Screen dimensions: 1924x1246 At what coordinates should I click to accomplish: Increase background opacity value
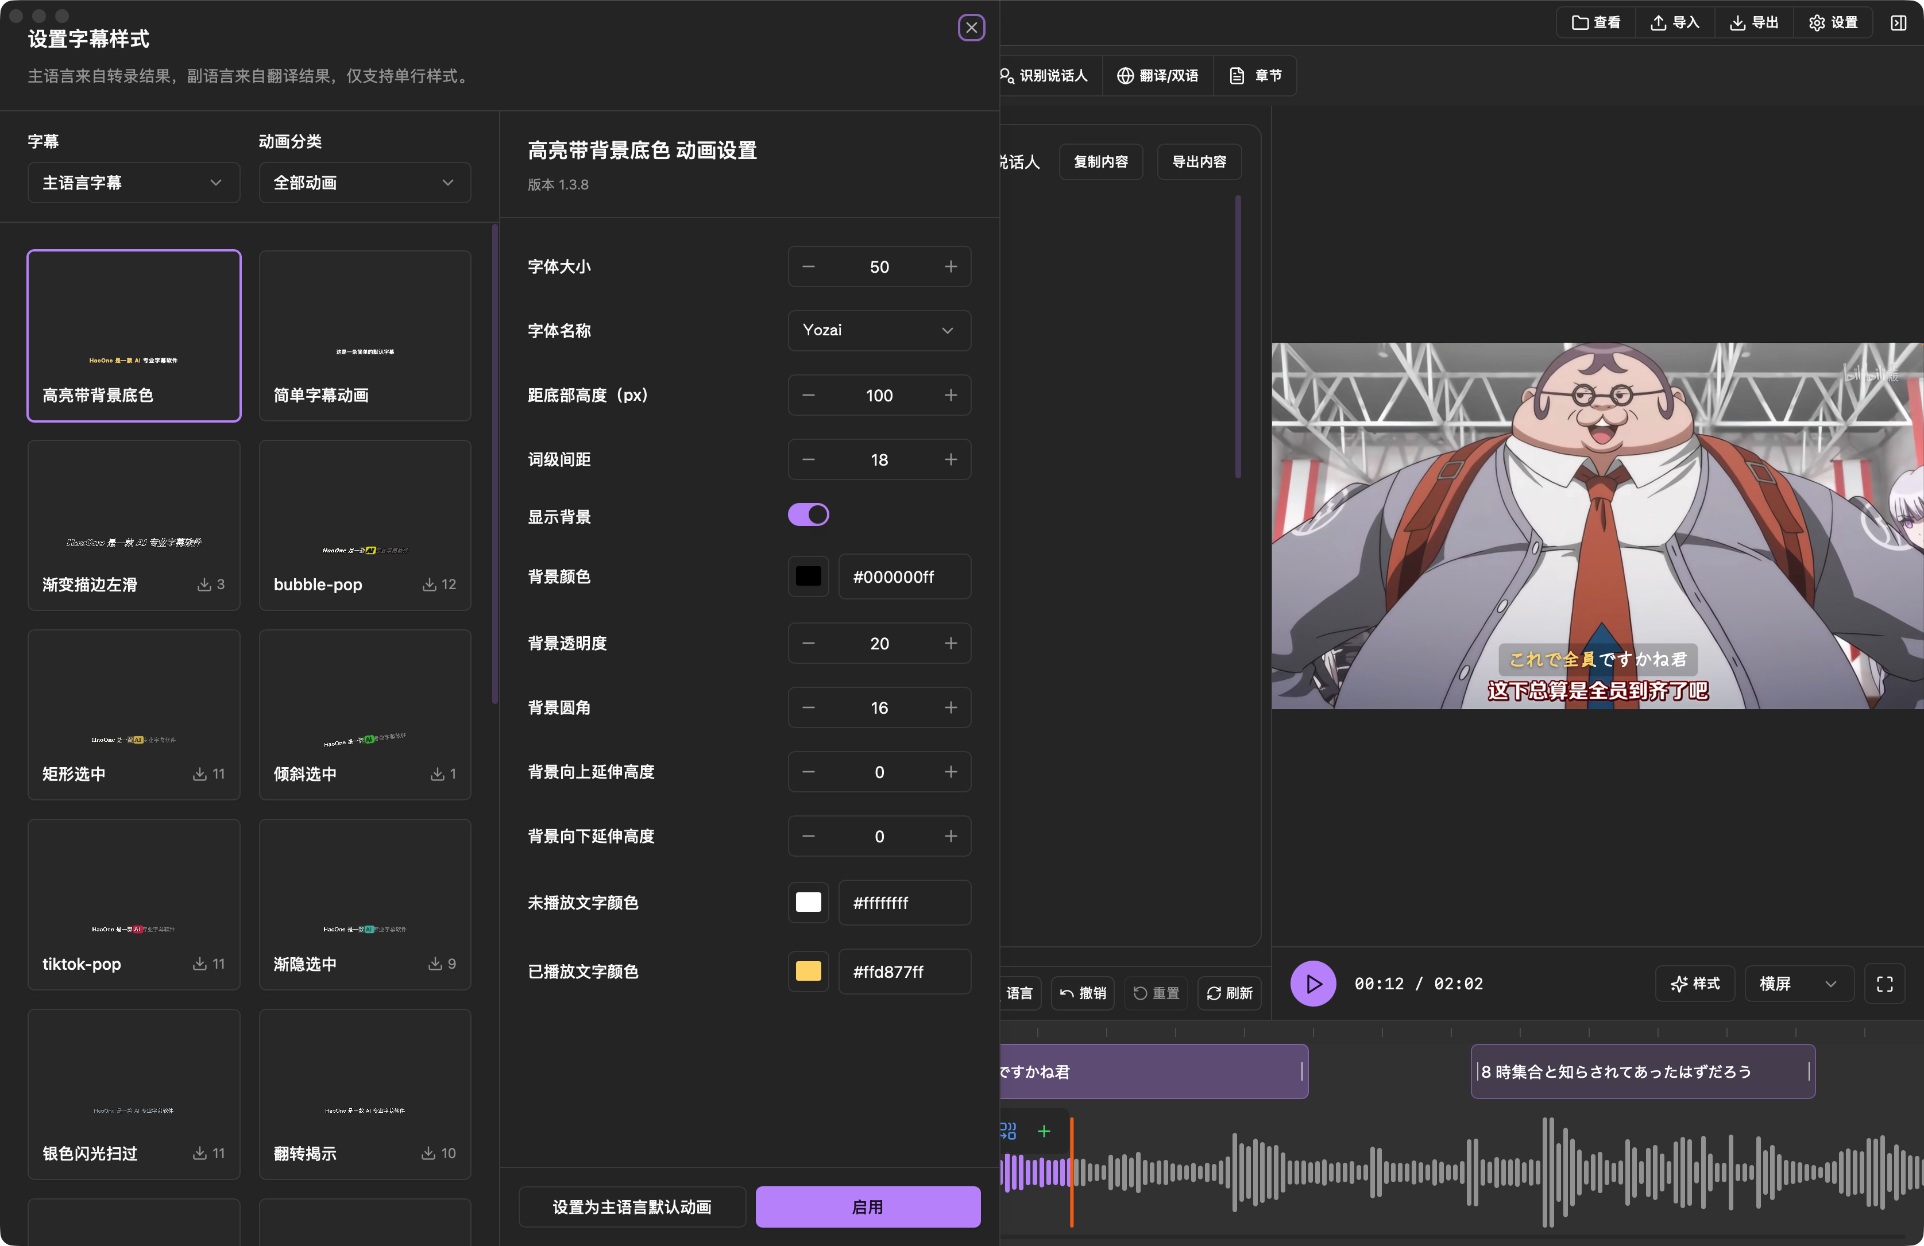[951, 643]
